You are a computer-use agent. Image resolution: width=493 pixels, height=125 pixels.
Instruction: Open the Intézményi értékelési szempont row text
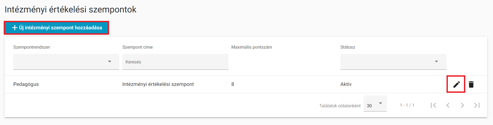click(158, 84)
